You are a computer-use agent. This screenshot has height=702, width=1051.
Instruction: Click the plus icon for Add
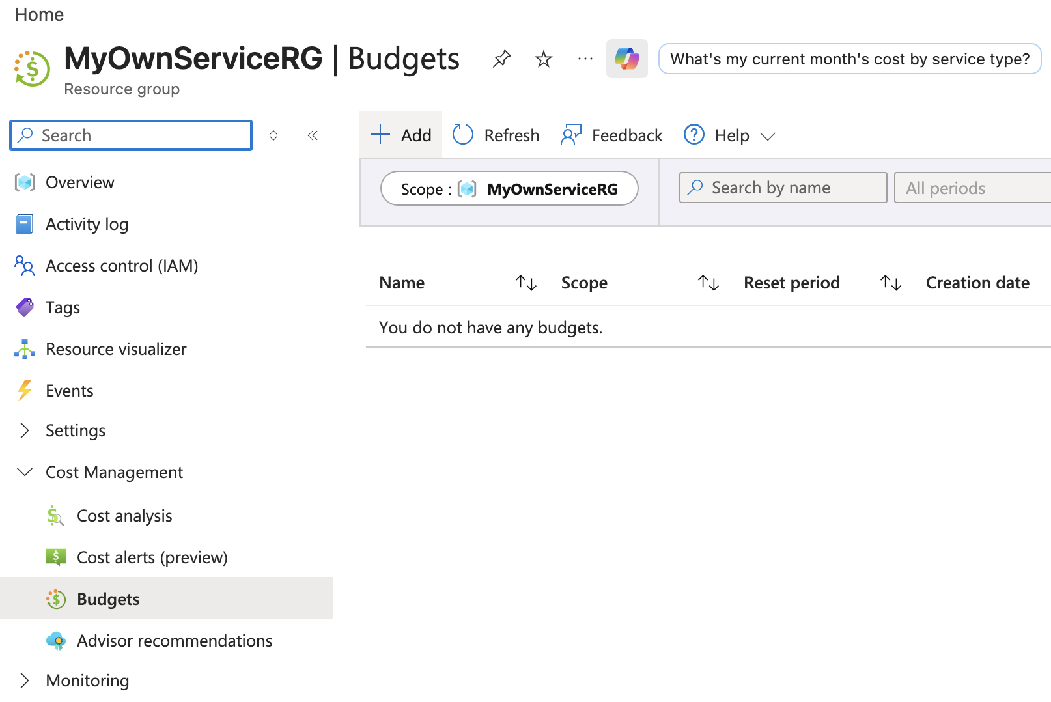380,135
